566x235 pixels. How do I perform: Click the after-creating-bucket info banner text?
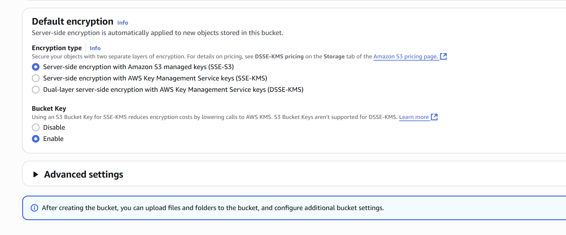coord(213,208)
